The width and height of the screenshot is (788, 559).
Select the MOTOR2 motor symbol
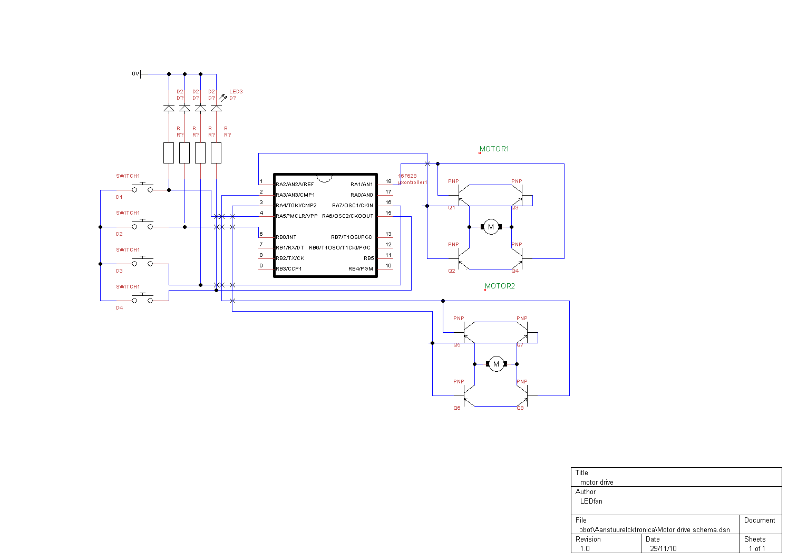(496, 364)
